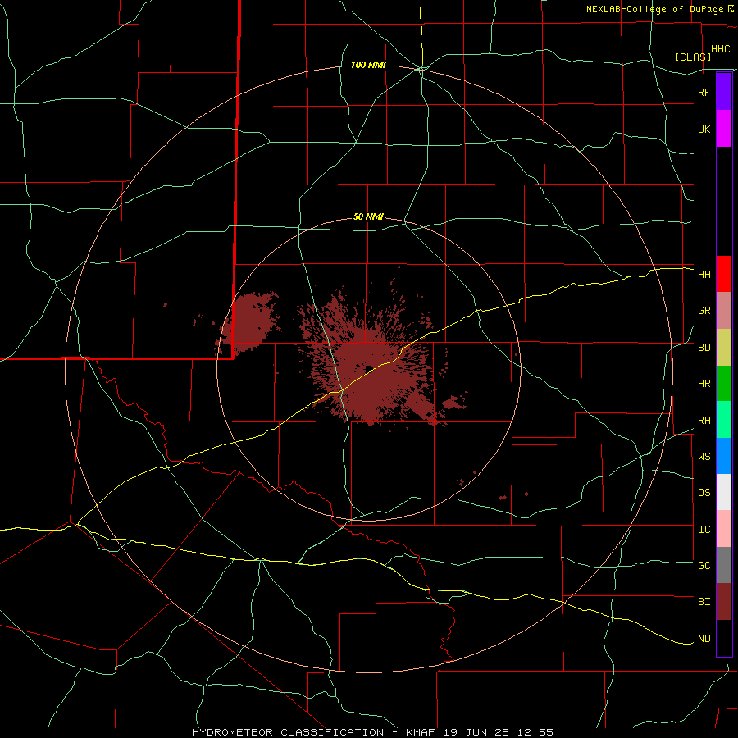Click the brown BI legend swatch
The height and width of the screenshot is (738, 738).
click(x=724, y=602)
